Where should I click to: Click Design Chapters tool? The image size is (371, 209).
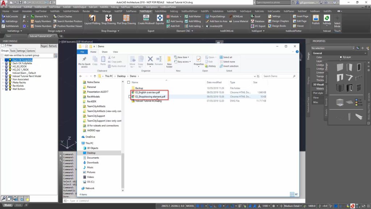click(x=279, y=21)
